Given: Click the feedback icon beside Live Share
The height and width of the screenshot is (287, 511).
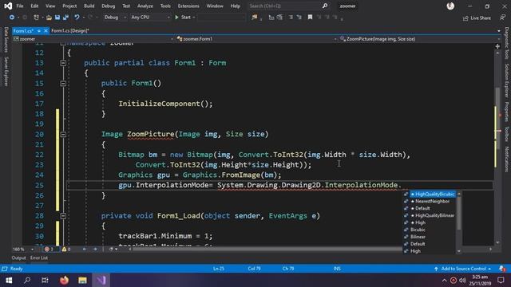Looking at the screenshot, I should [x=502, y=18].
